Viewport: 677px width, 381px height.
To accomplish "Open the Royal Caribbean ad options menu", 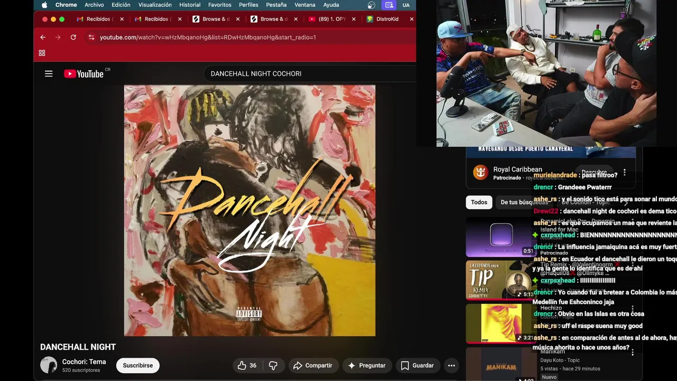I will pyautogui.click(x=625, y=173).
